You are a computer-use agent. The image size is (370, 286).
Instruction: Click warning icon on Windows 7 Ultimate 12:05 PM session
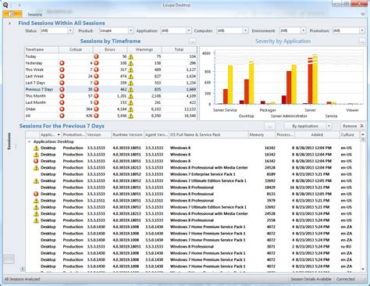[x=36, y=181]
